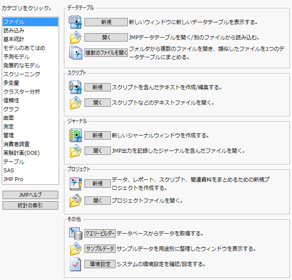292x280 pixels.
Task: Select 多変量 category
Action: tap(30, 83)
